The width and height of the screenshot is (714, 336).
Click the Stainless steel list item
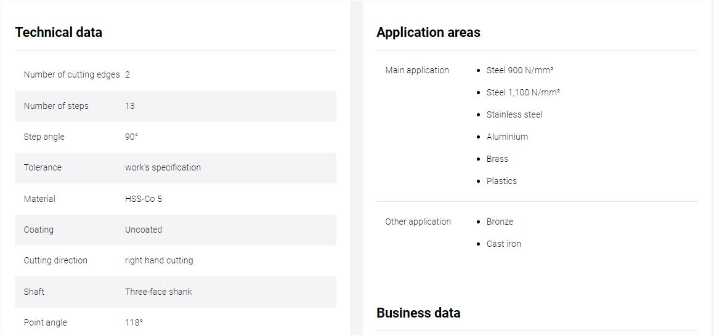[x=514, y=114]
